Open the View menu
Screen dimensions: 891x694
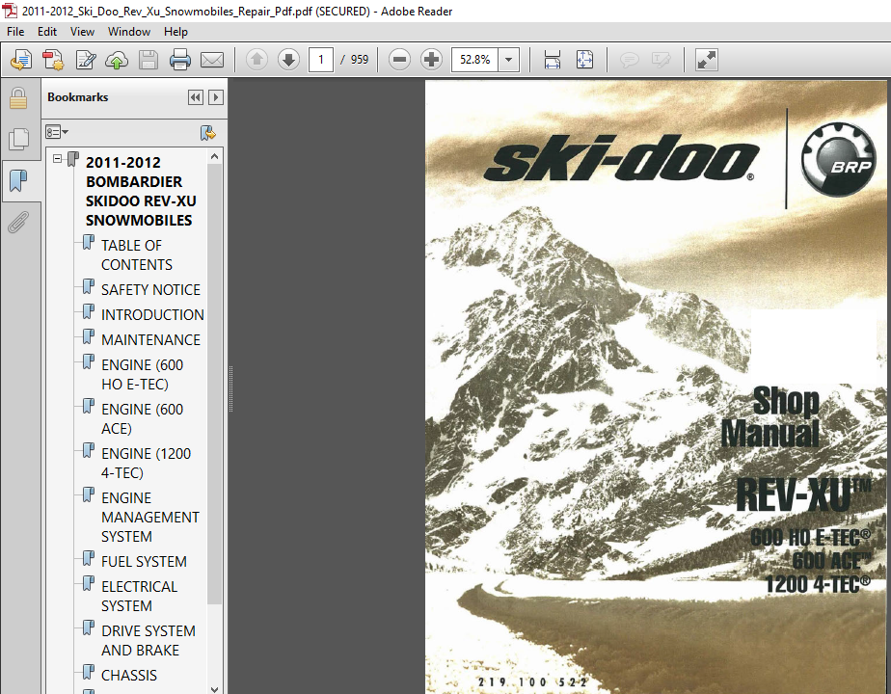(82, 31)
